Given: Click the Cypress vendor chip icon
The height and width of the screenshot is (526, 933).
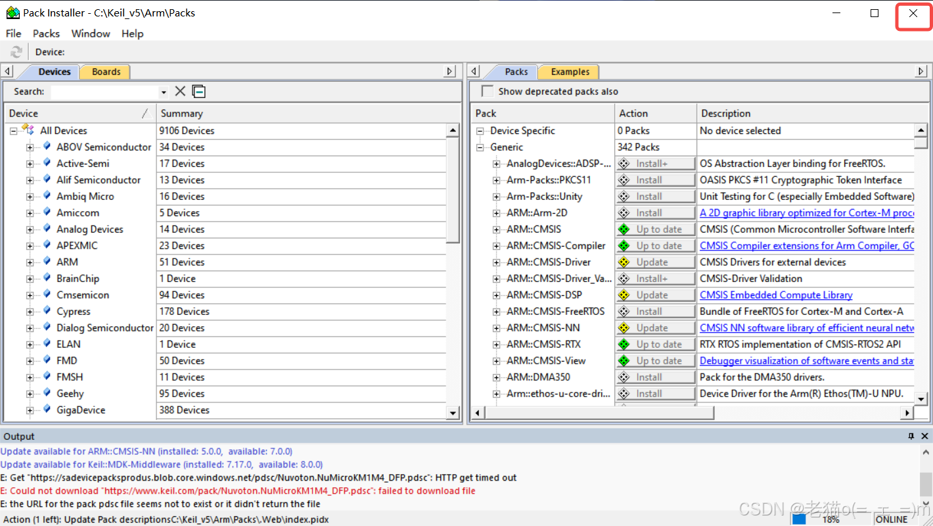Looking at the screenshot, I should pos(47,310).
